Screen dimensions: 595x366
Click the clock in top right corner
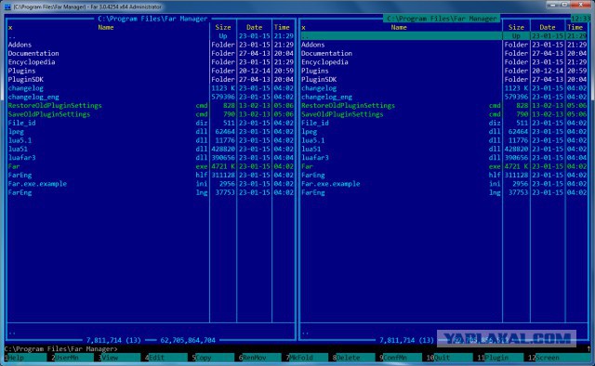[x=580, y=19]
